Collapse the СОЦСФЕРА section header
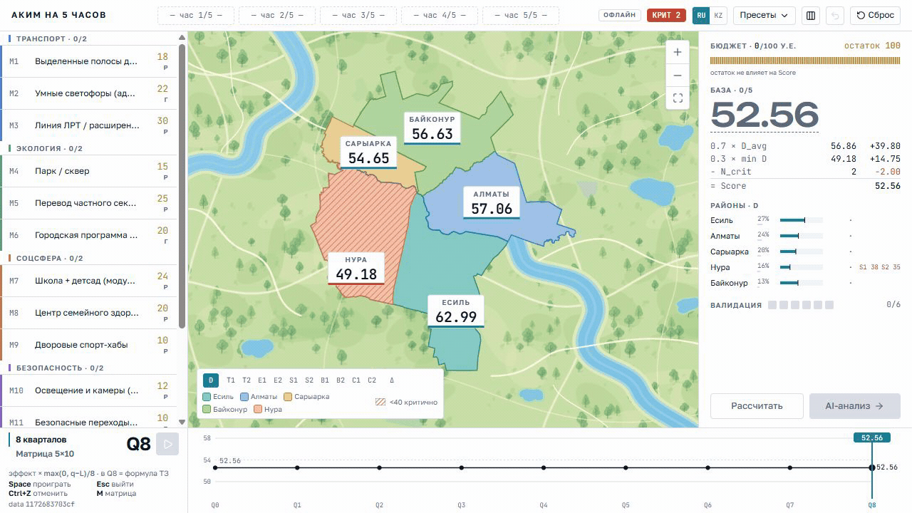 [x=88, y=258]
